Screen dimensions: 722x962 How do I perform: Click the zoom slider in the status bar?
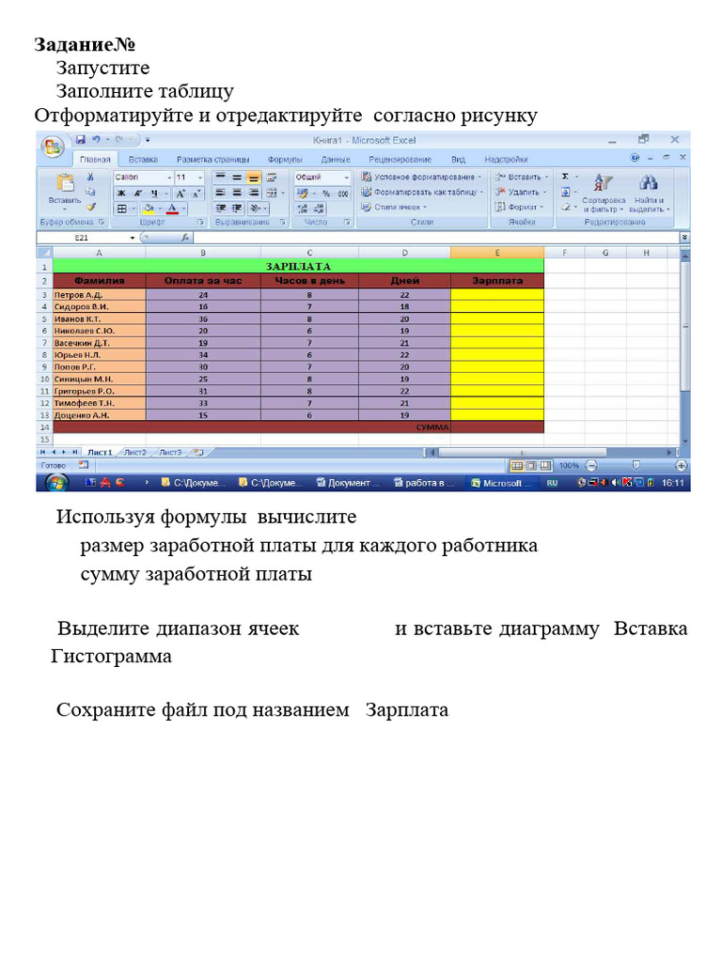click(x=636, y=466)
